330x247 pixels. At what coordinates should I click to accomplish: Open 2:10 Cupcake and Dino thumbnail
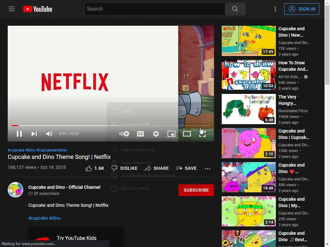248,143
